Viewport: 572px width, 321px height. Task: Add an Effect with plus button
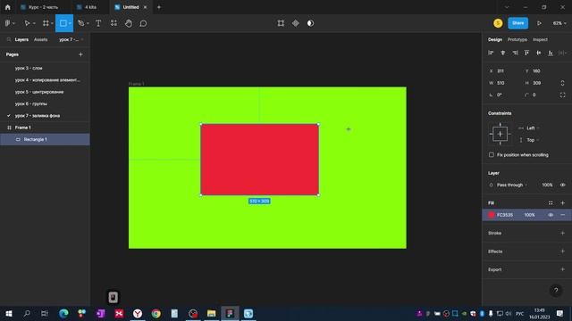pyautogui.click(x=562, y=251)
